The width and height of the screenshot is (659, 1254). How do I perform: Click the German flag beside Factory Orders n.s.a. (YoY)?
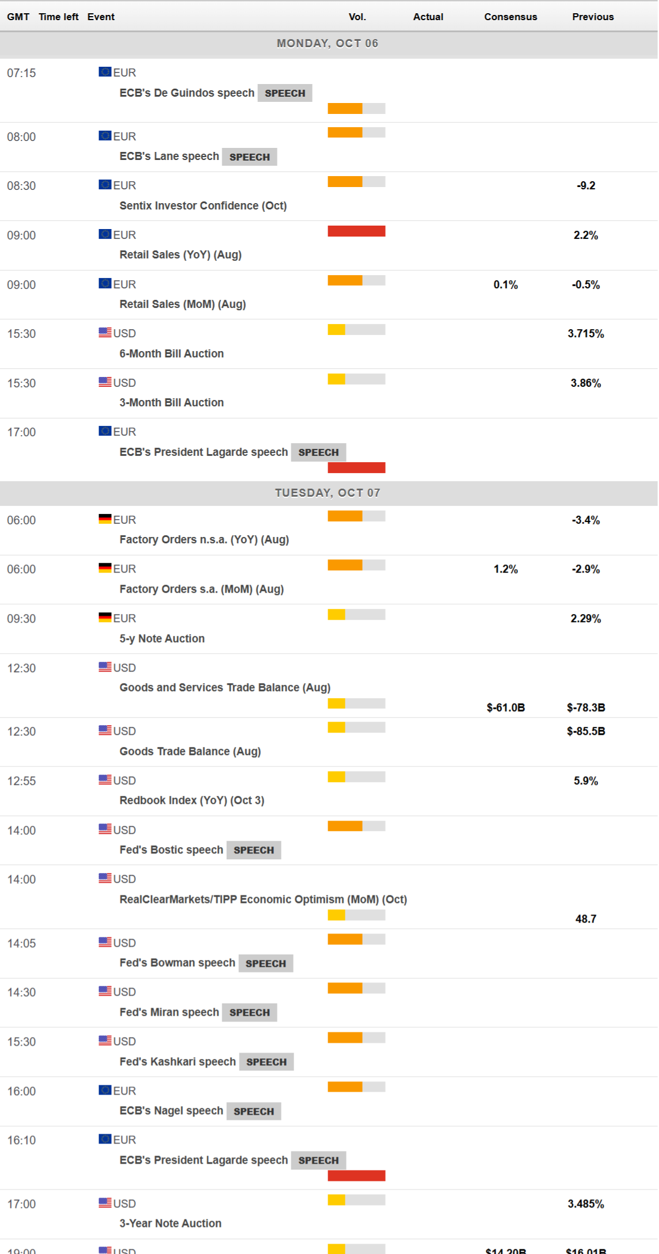(105, 519)
